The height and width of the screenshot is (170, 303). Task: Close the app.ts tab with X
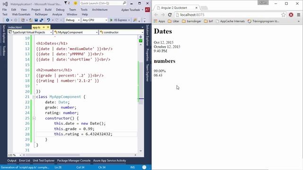coord(48,27)
